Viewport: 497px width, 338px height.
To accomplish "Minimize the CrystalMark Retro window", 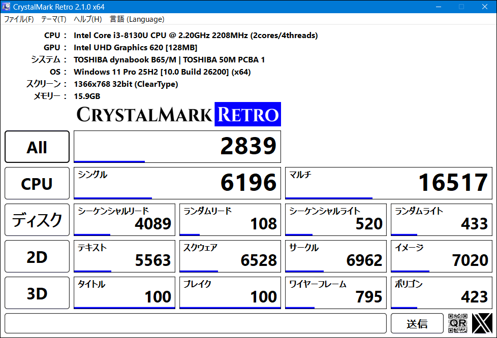I will [439, 7].
